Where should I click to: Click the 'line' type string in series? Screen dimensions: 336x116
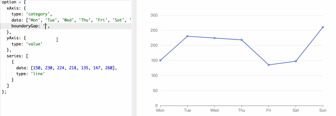pos(37,74)
